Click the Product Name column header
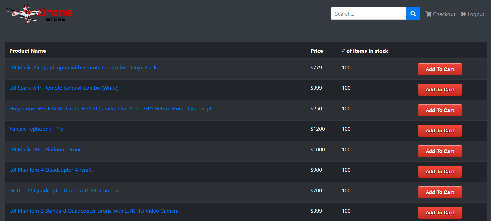The image size is (491, 221). (x=27, y=51)
